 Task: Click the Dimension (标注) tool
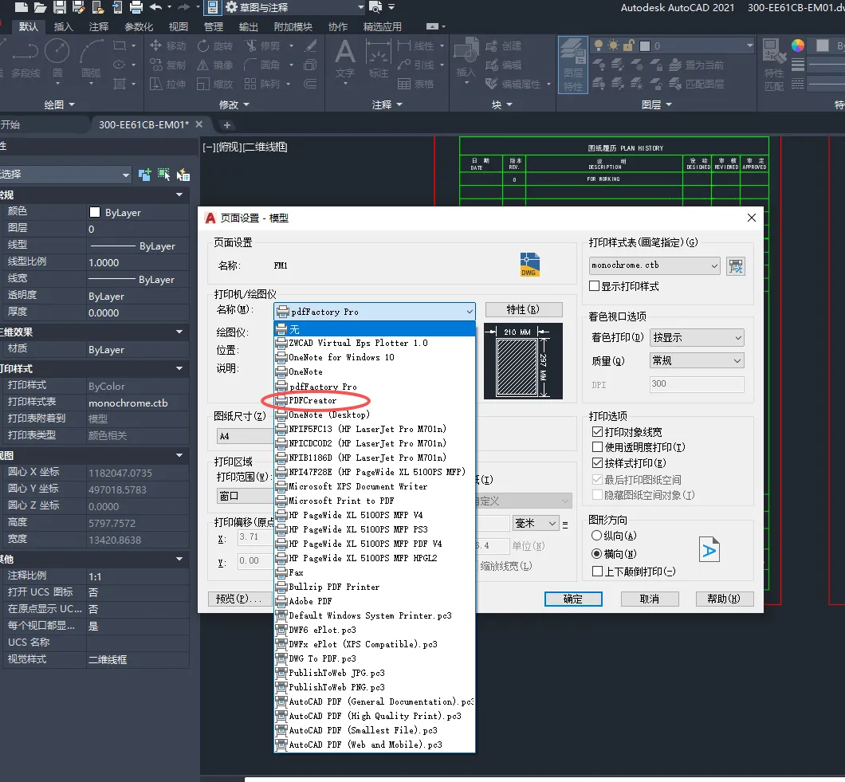pos(379,59)
